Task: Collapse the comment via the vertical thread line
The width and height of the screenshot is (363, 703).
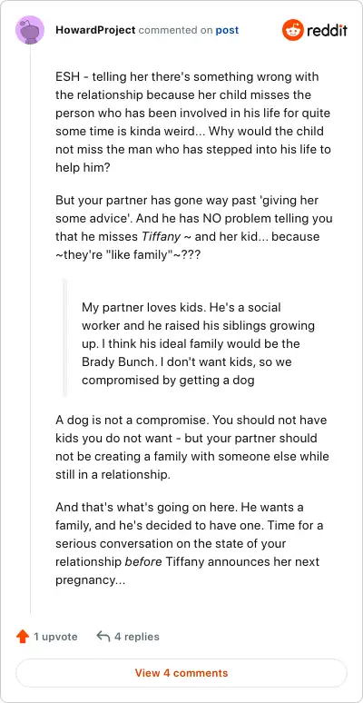Action: pos(30,330)
